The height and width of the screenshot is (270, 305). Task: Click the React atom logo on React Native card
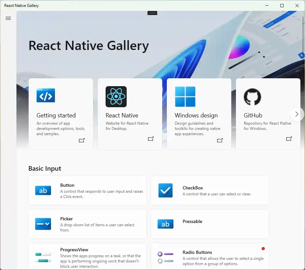pyautogui.click(x=115, y=97)
